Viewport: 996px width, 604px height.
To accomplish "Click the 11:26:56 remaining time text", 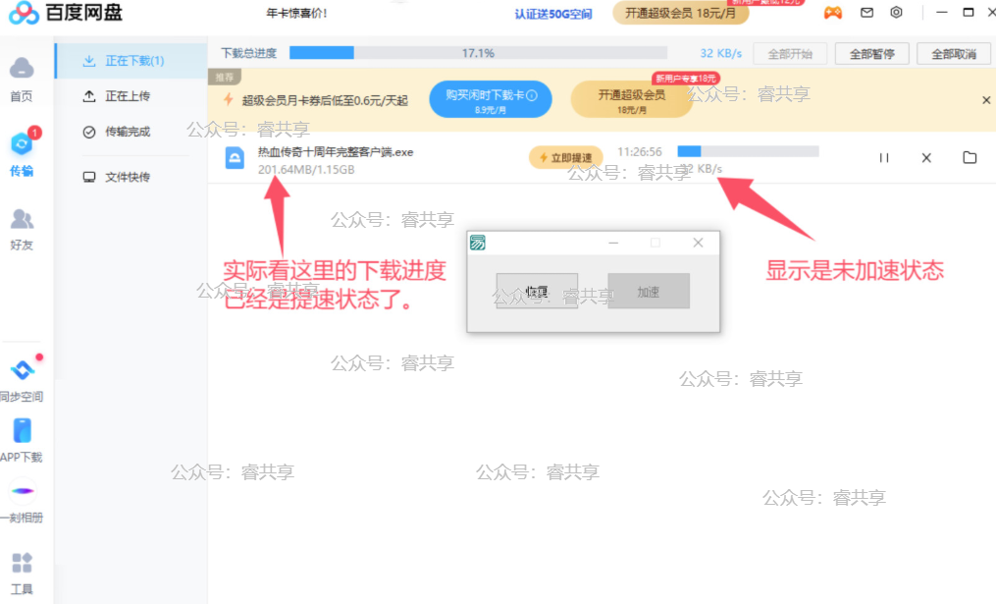I will coord(640,152).
